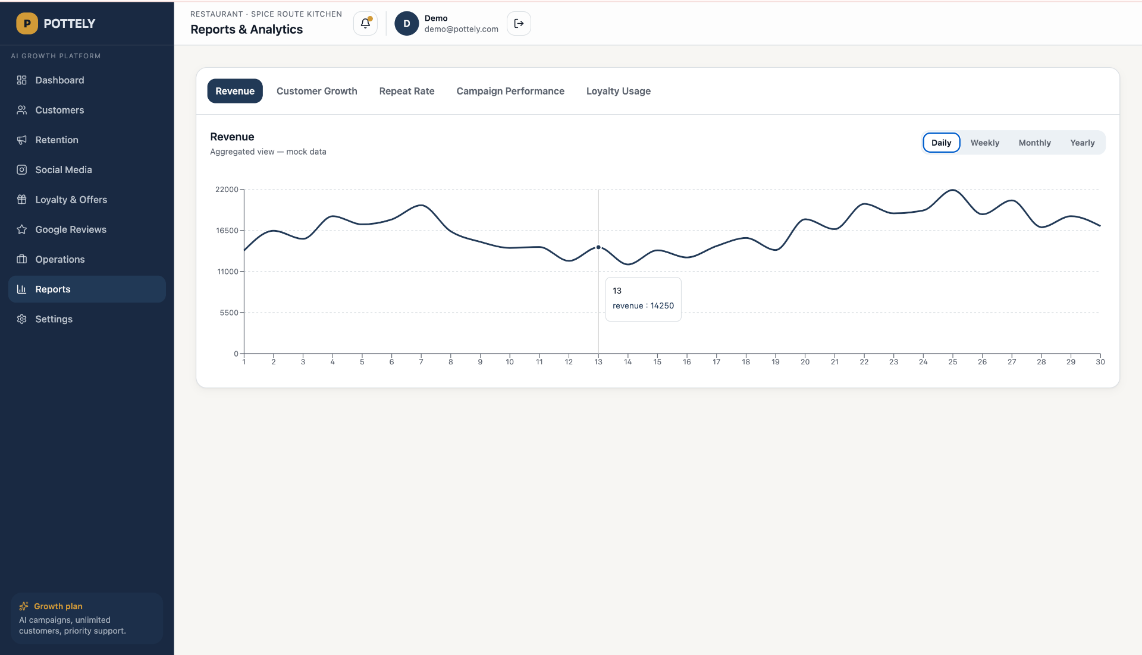Viewport: 1142px width, 655px height.
Task: Click the Revenue chart heading
Action: click(x=232, y=137)
